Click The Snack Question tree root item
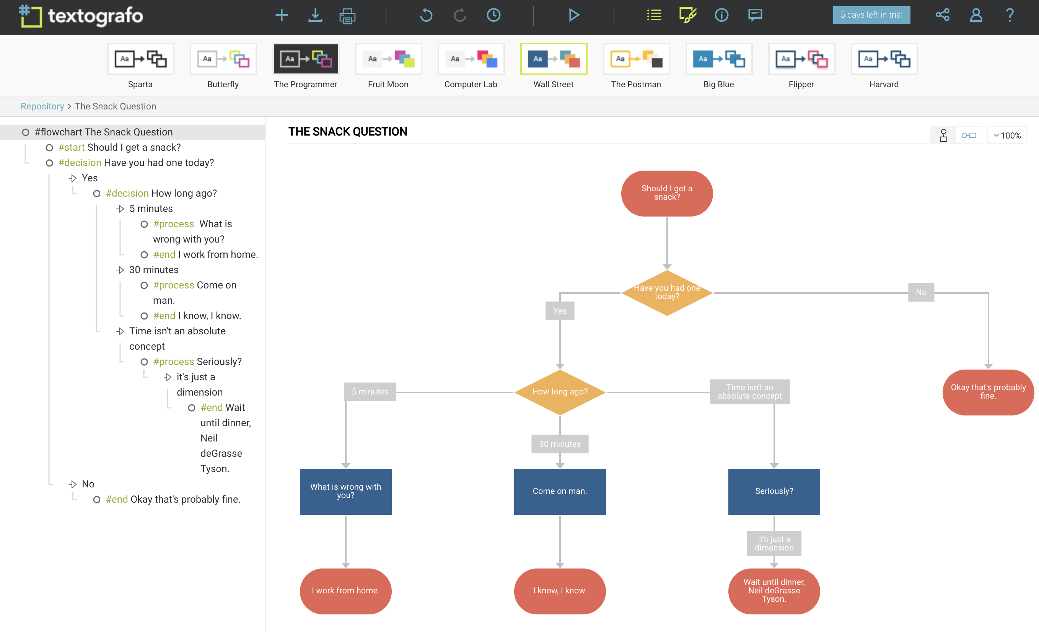 (x=105, y=131)
